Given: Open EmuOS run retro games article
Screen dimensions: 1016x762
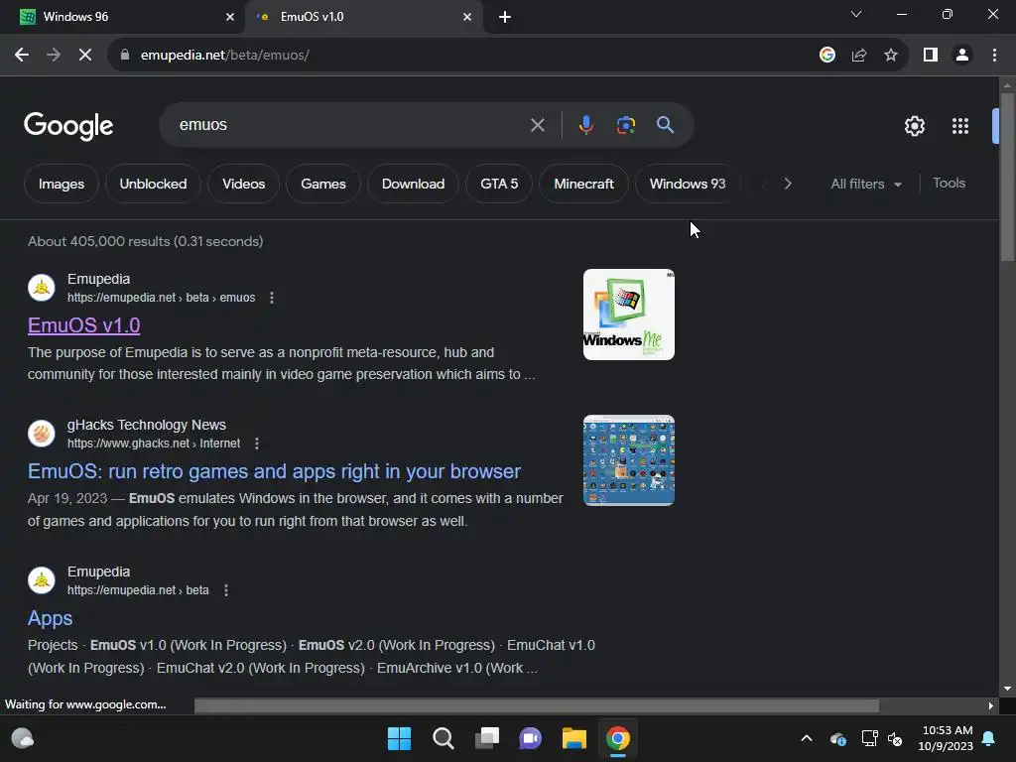Looking at the screenshot, I should (x=274, y=471).
